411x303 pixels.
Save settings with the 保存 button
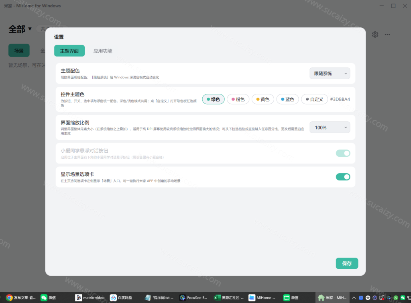[x=347, y=263]
